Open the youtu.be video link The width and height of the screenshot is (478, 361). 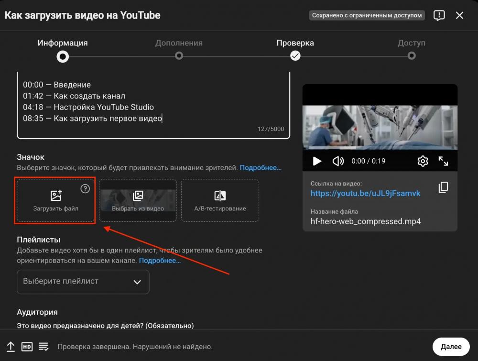click(x=365, y=193)
